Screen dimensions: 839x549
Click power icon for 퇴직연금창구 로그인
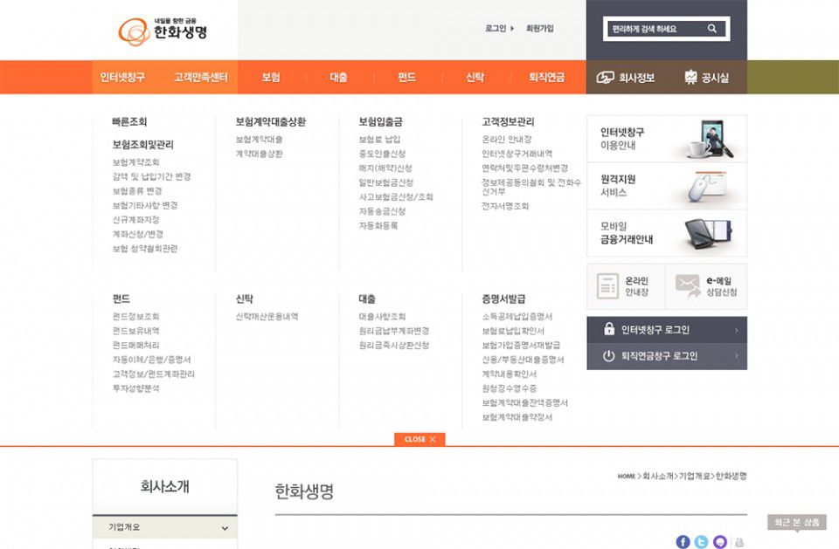609,356
